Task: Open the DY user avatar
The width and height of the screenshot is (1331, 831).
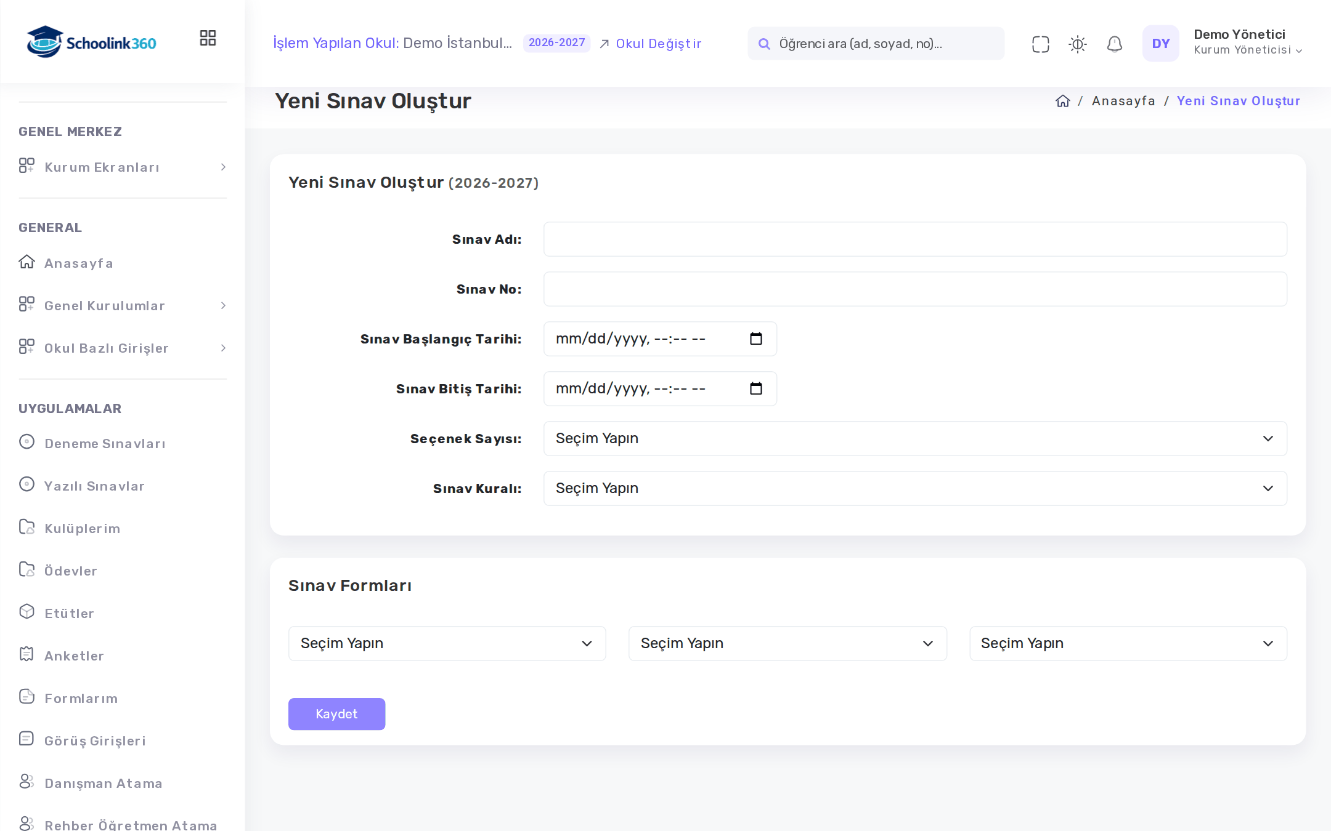Action: tap(1160, 44)
